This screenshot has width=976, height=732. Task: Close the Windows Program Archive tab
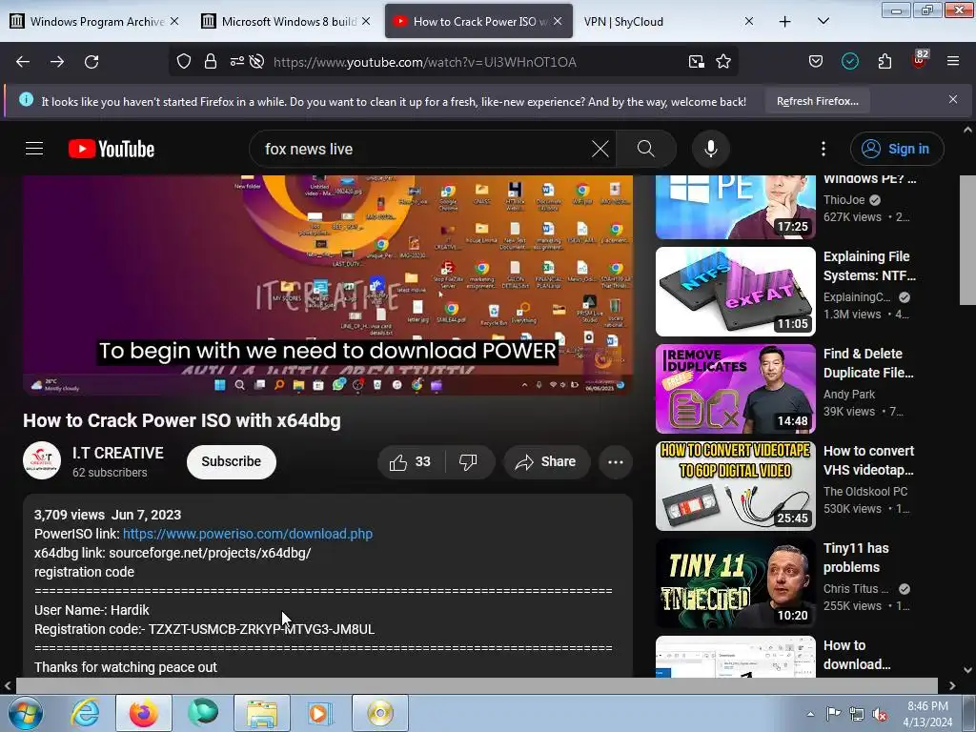coord(174,22)
